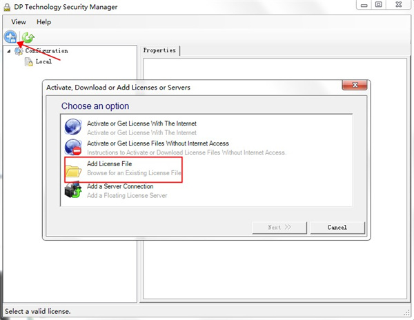Click the blocked globe icon for offline activation
Screen dimensions: 414x320
[73, 147]
